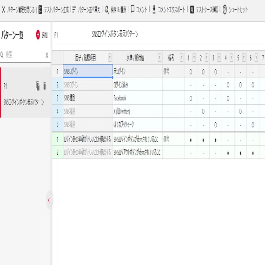
Task: Click the search magnifier in pattern list
Action: point(2,55)
